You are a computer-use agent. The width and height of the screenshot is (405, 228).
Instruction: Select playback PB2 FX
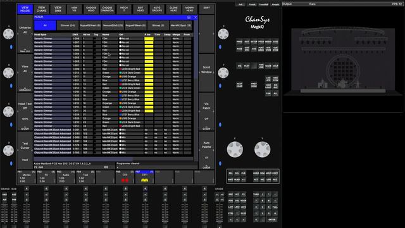coord(46,177)
